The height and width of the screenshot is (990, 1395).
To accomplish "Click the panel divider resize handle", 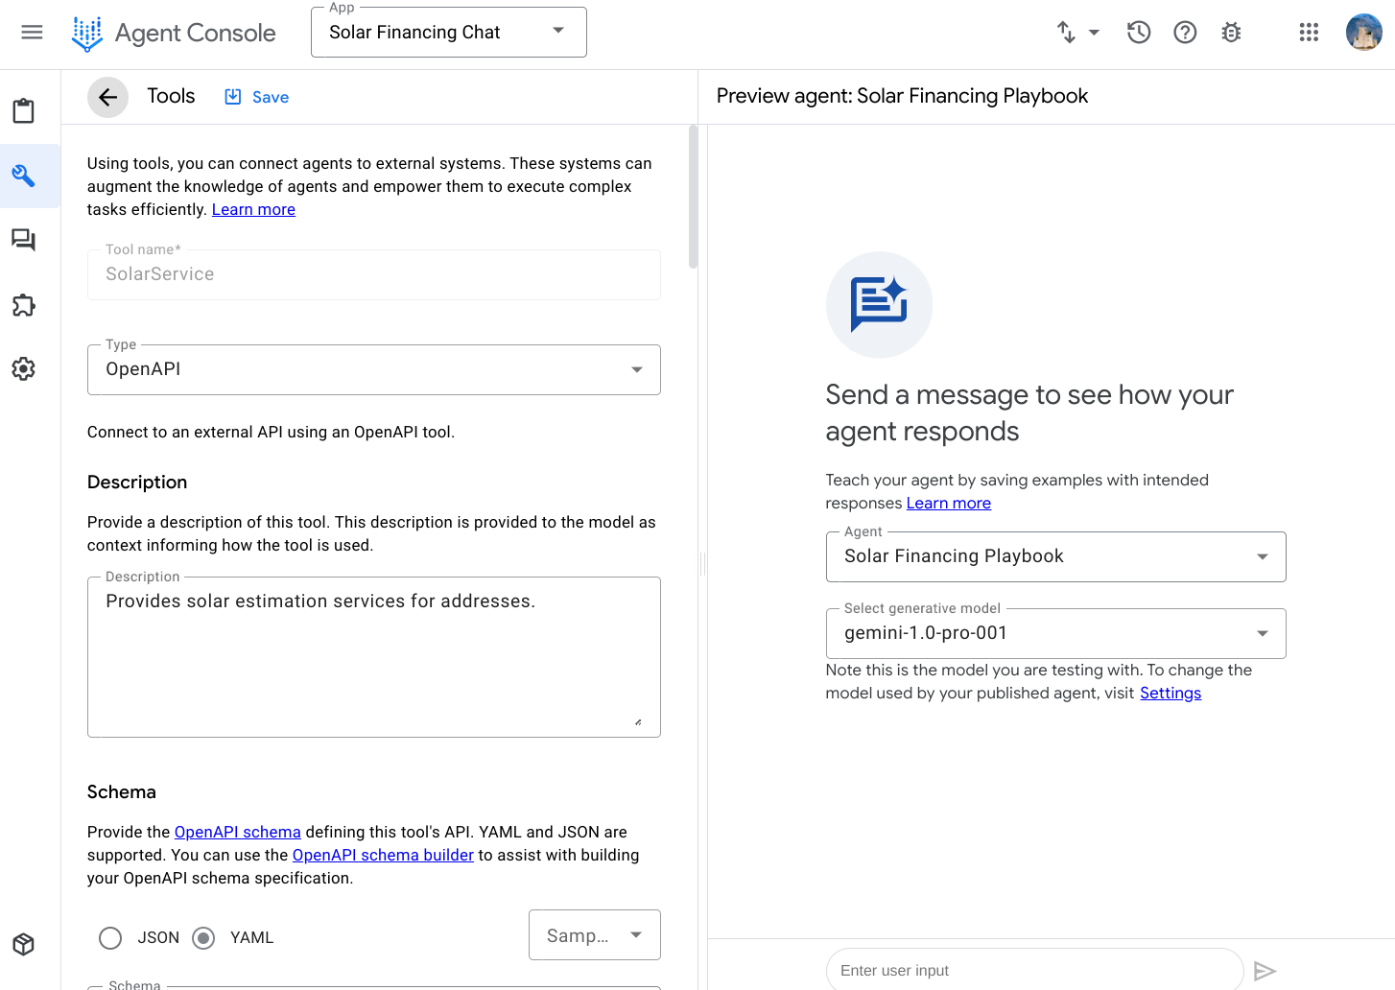I will coord(703,564).
